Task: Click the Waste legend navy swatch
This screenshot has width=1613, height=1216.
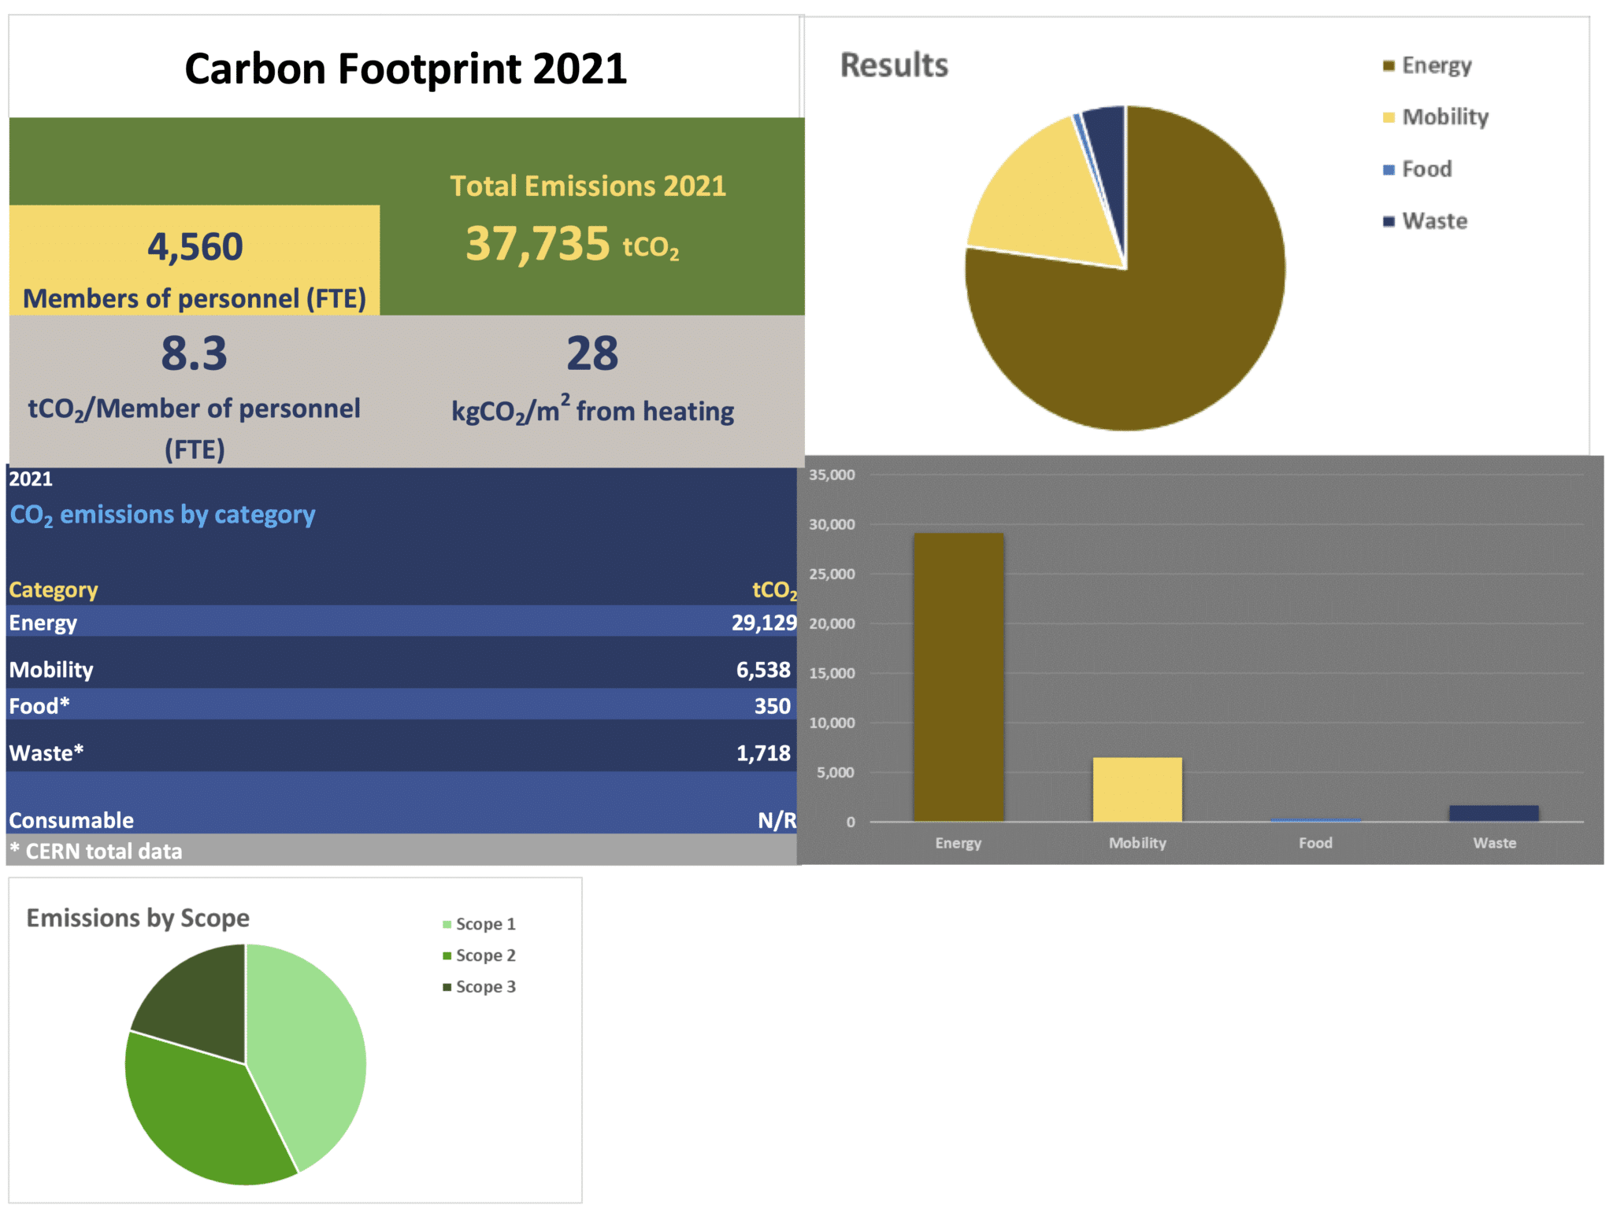Action: [x=1389, y=222]
